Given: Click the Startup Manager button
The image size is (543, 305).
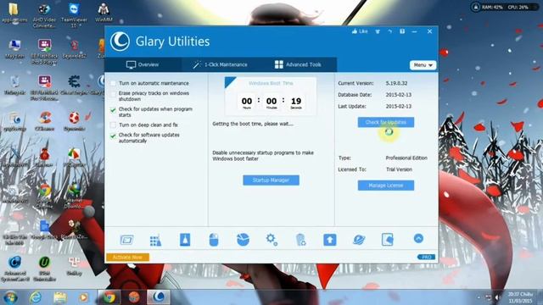Looking at the screenshot, I should 271,180.
